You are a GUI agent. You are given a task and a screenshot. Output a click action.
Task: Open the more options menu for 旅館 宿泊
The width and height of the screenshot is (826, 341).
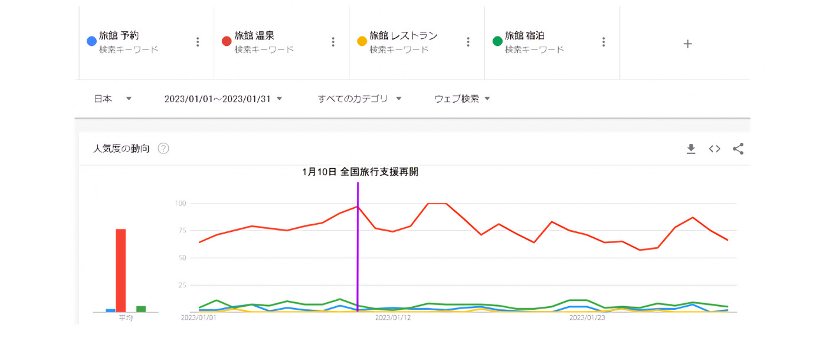pyautogui.click(x=603, y=42)
